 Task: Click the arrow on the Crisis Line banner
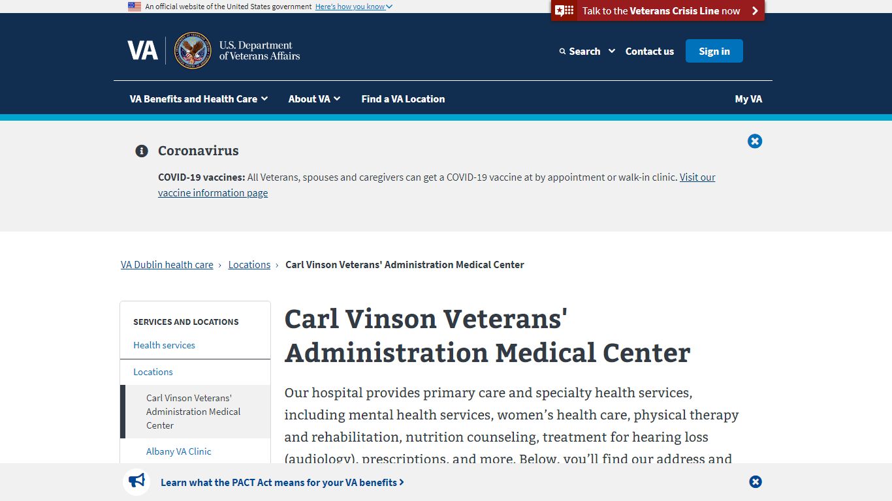point(755,10)
